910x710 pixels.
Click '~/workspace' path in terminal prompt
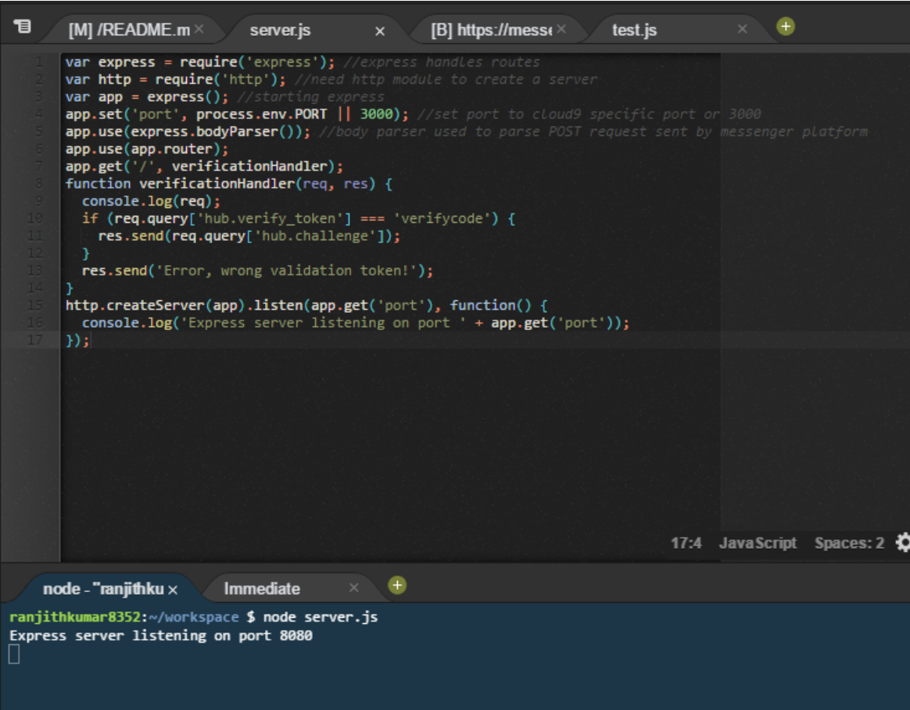pos(193,616)
